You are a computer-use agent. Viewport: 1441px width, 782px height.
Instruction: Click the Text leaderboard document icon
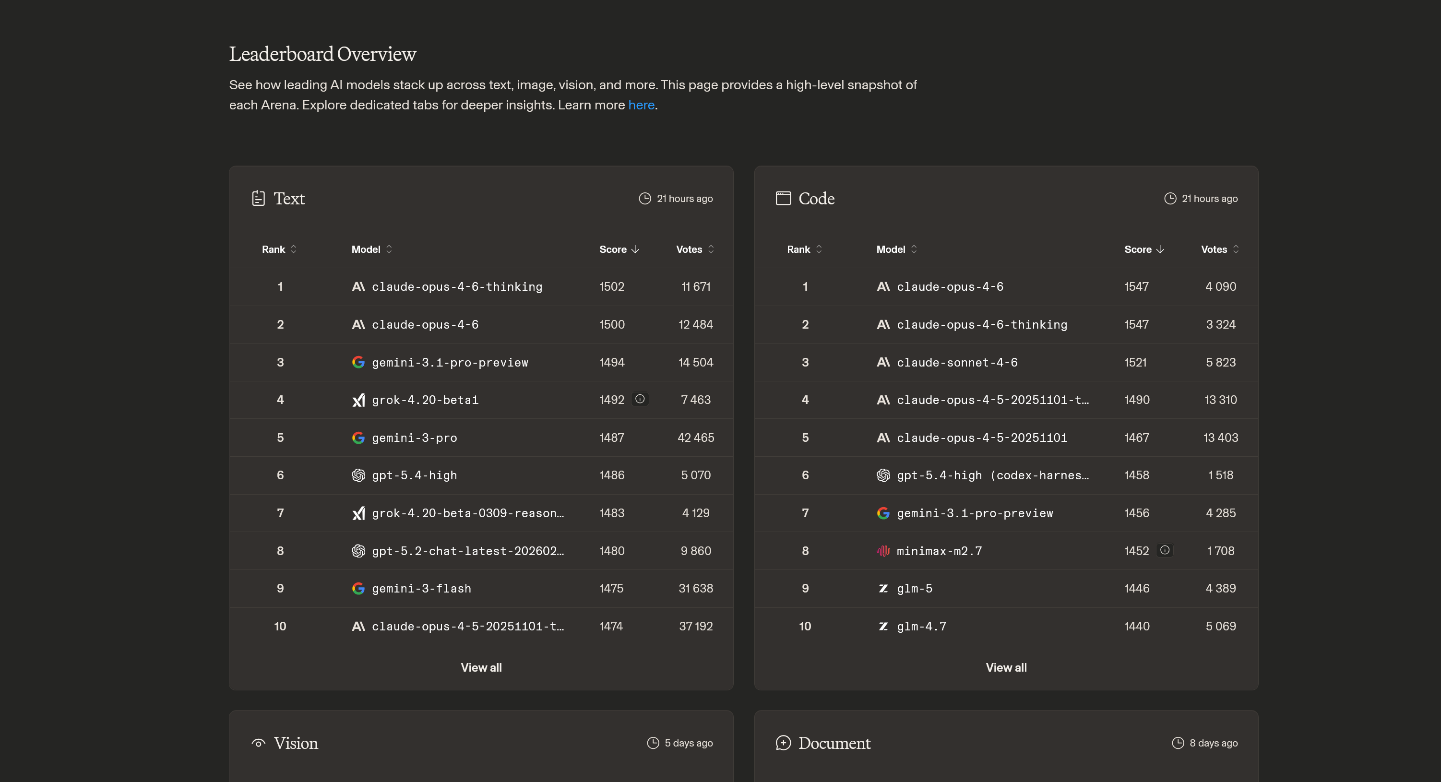(x=258, y=198)
